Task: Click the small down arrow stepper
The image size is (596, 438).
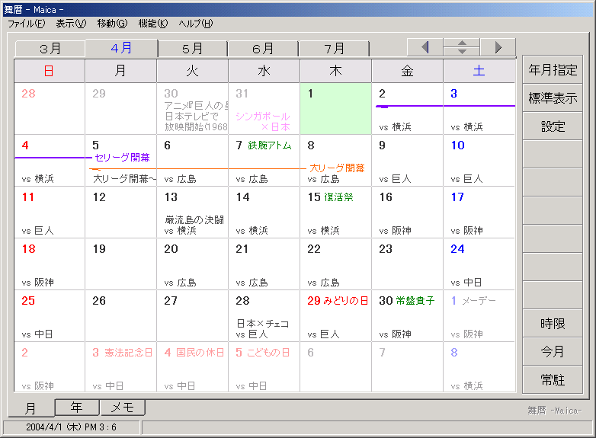Action: click(x=462, y=52)
